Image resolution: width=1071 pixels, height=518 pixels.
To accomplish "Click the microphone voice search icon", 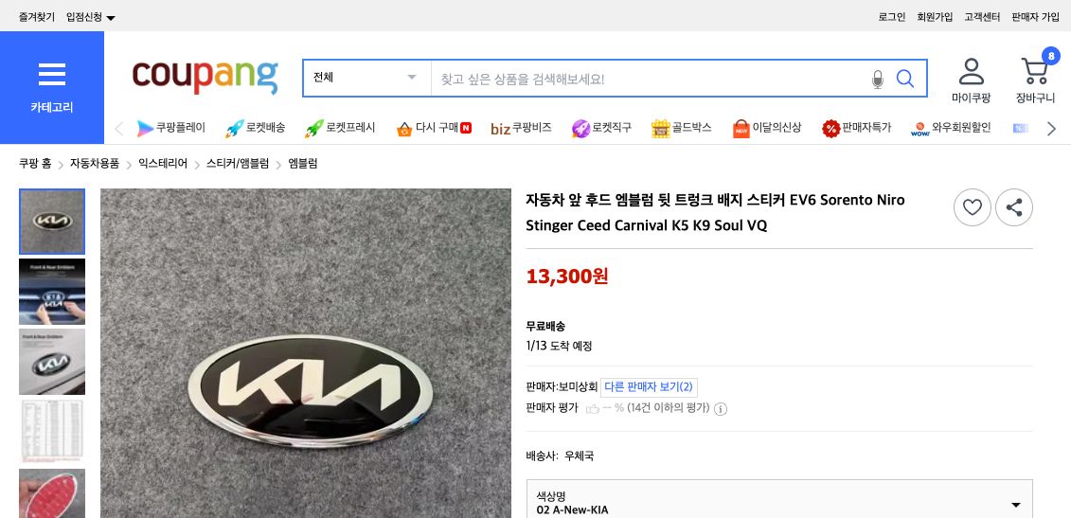I will tap(878, 80).
